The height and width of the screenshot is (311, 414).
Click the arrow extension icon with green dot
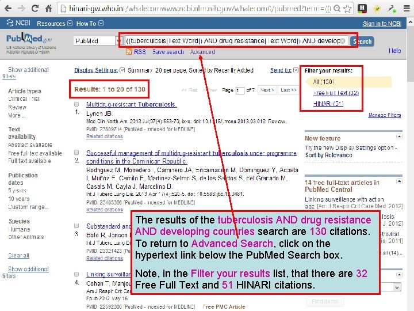tap(392, 9)
